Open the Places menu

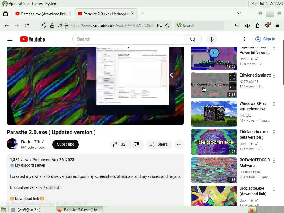coord(37,4)
